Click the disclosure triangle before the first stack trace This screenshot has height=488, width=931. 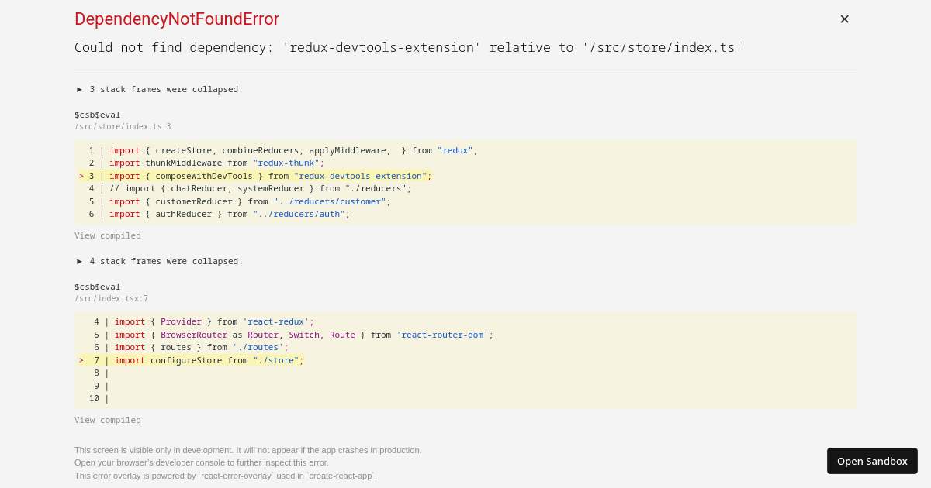pyautogui.click(x=79, y=89)
